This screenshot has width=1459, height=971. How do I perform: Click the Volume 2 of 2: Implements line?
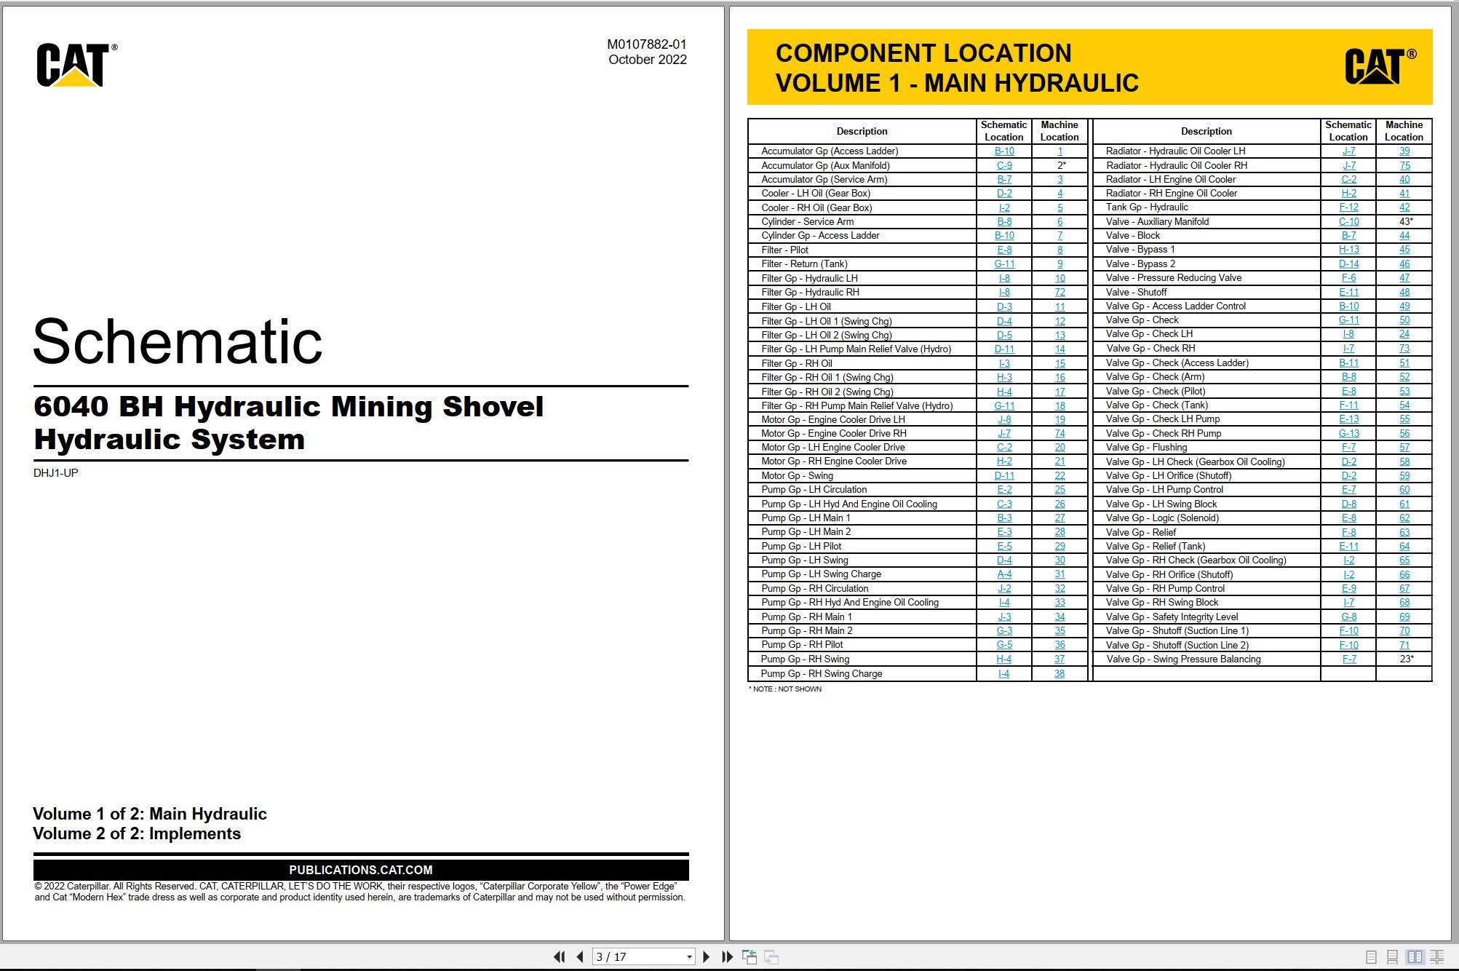(x=137, y=833)
